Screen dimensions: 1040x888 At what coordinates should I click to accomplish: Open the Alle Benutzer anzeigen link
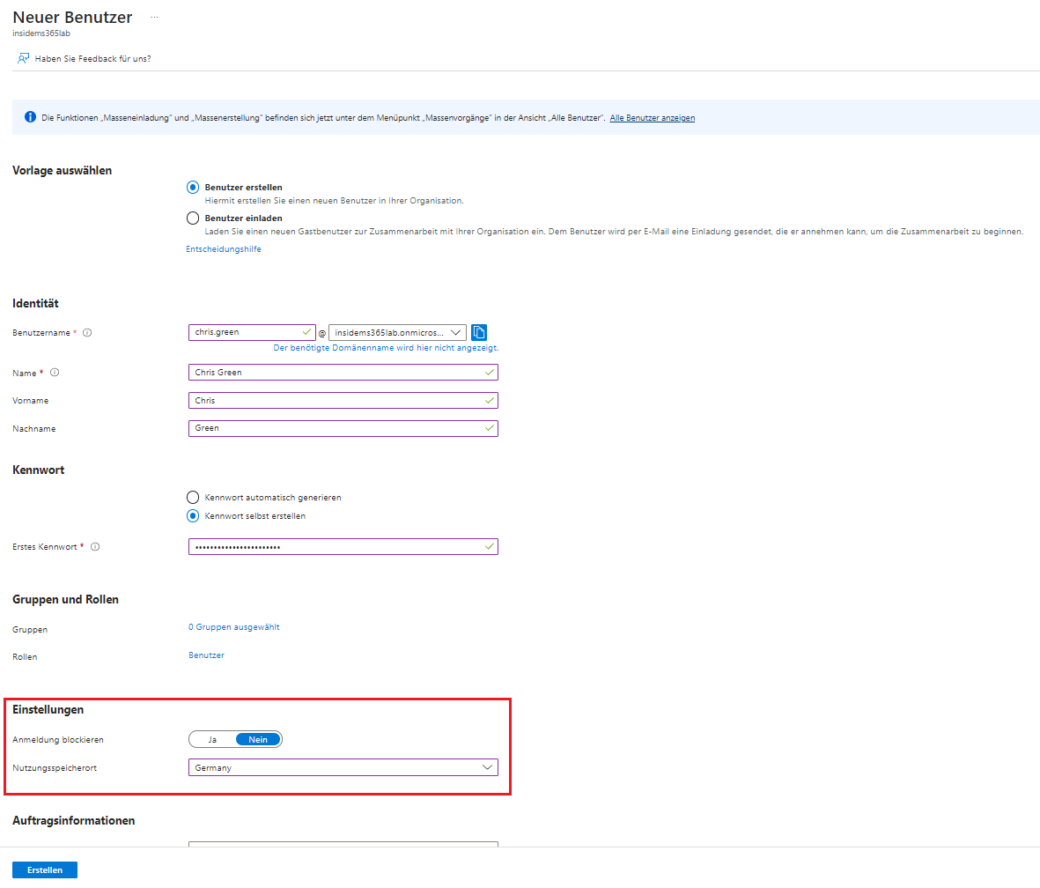click(x=652, y=118)
